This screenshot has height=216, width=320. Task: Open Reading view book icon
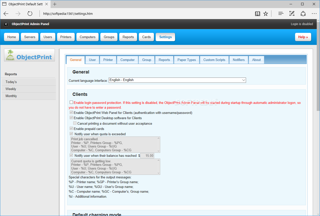pos(257,14)
